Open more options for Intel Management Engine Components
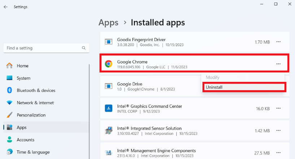Screen dimensions: 295x159 (278, 153)
